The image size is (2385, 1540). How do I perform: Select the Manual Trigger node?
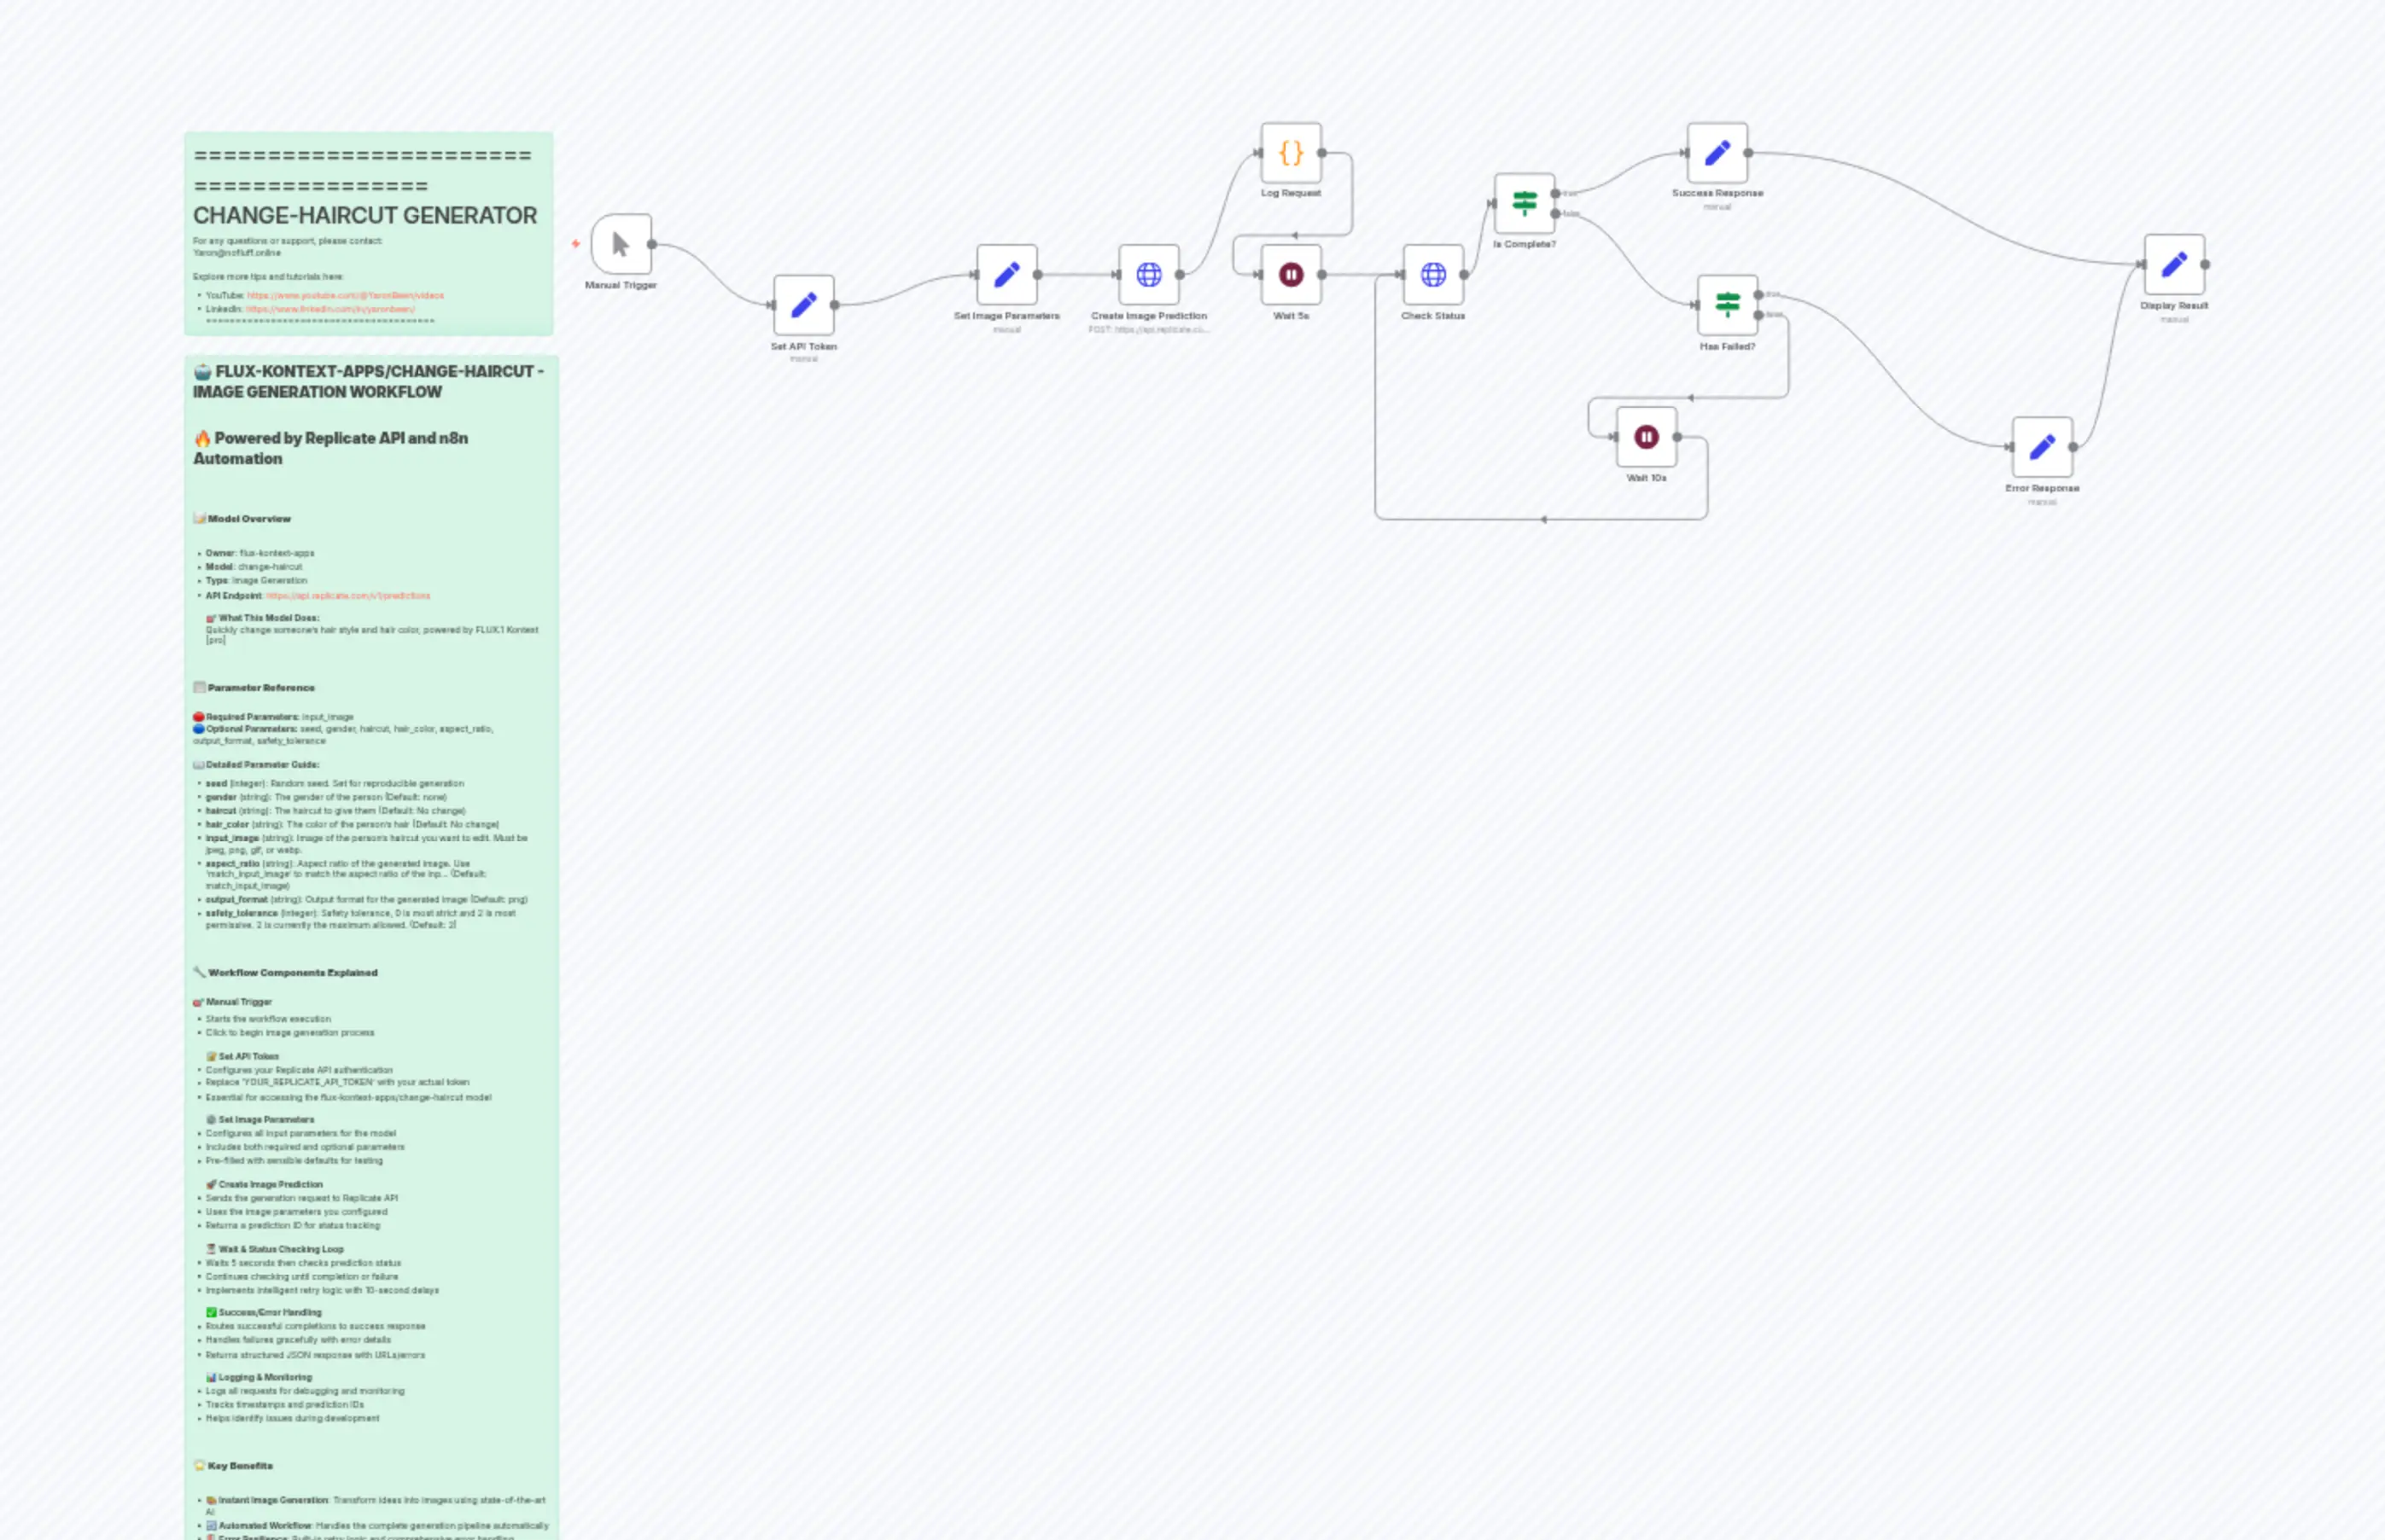click(x=621, y=244)
